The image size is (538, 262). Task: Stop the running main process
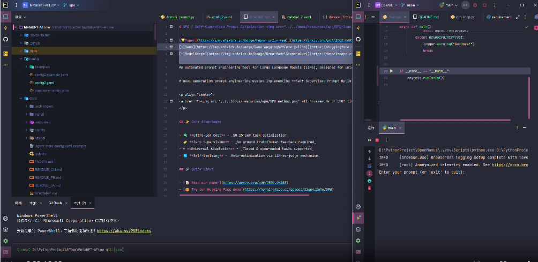pyautogui.click(x=377, y=140)
